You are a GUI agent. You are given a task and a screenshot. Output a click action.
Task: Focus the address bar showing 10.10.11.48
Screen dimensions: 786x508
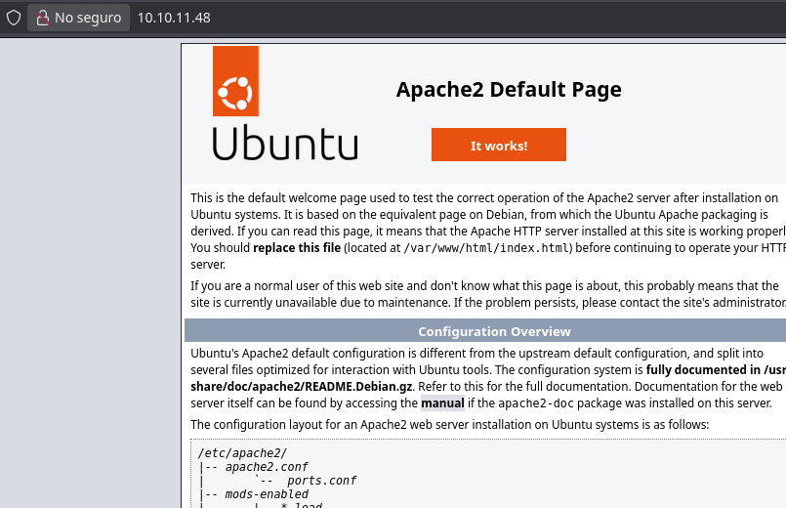click(x=174, y=18)
